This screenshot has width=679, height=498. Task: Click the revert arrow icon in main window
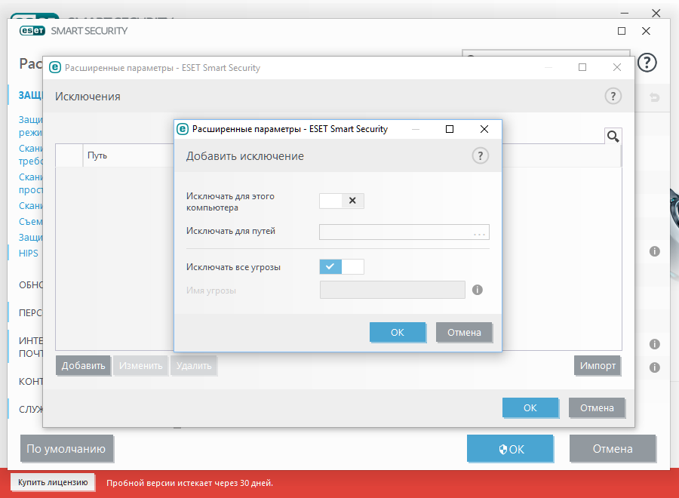click(655, 97)
